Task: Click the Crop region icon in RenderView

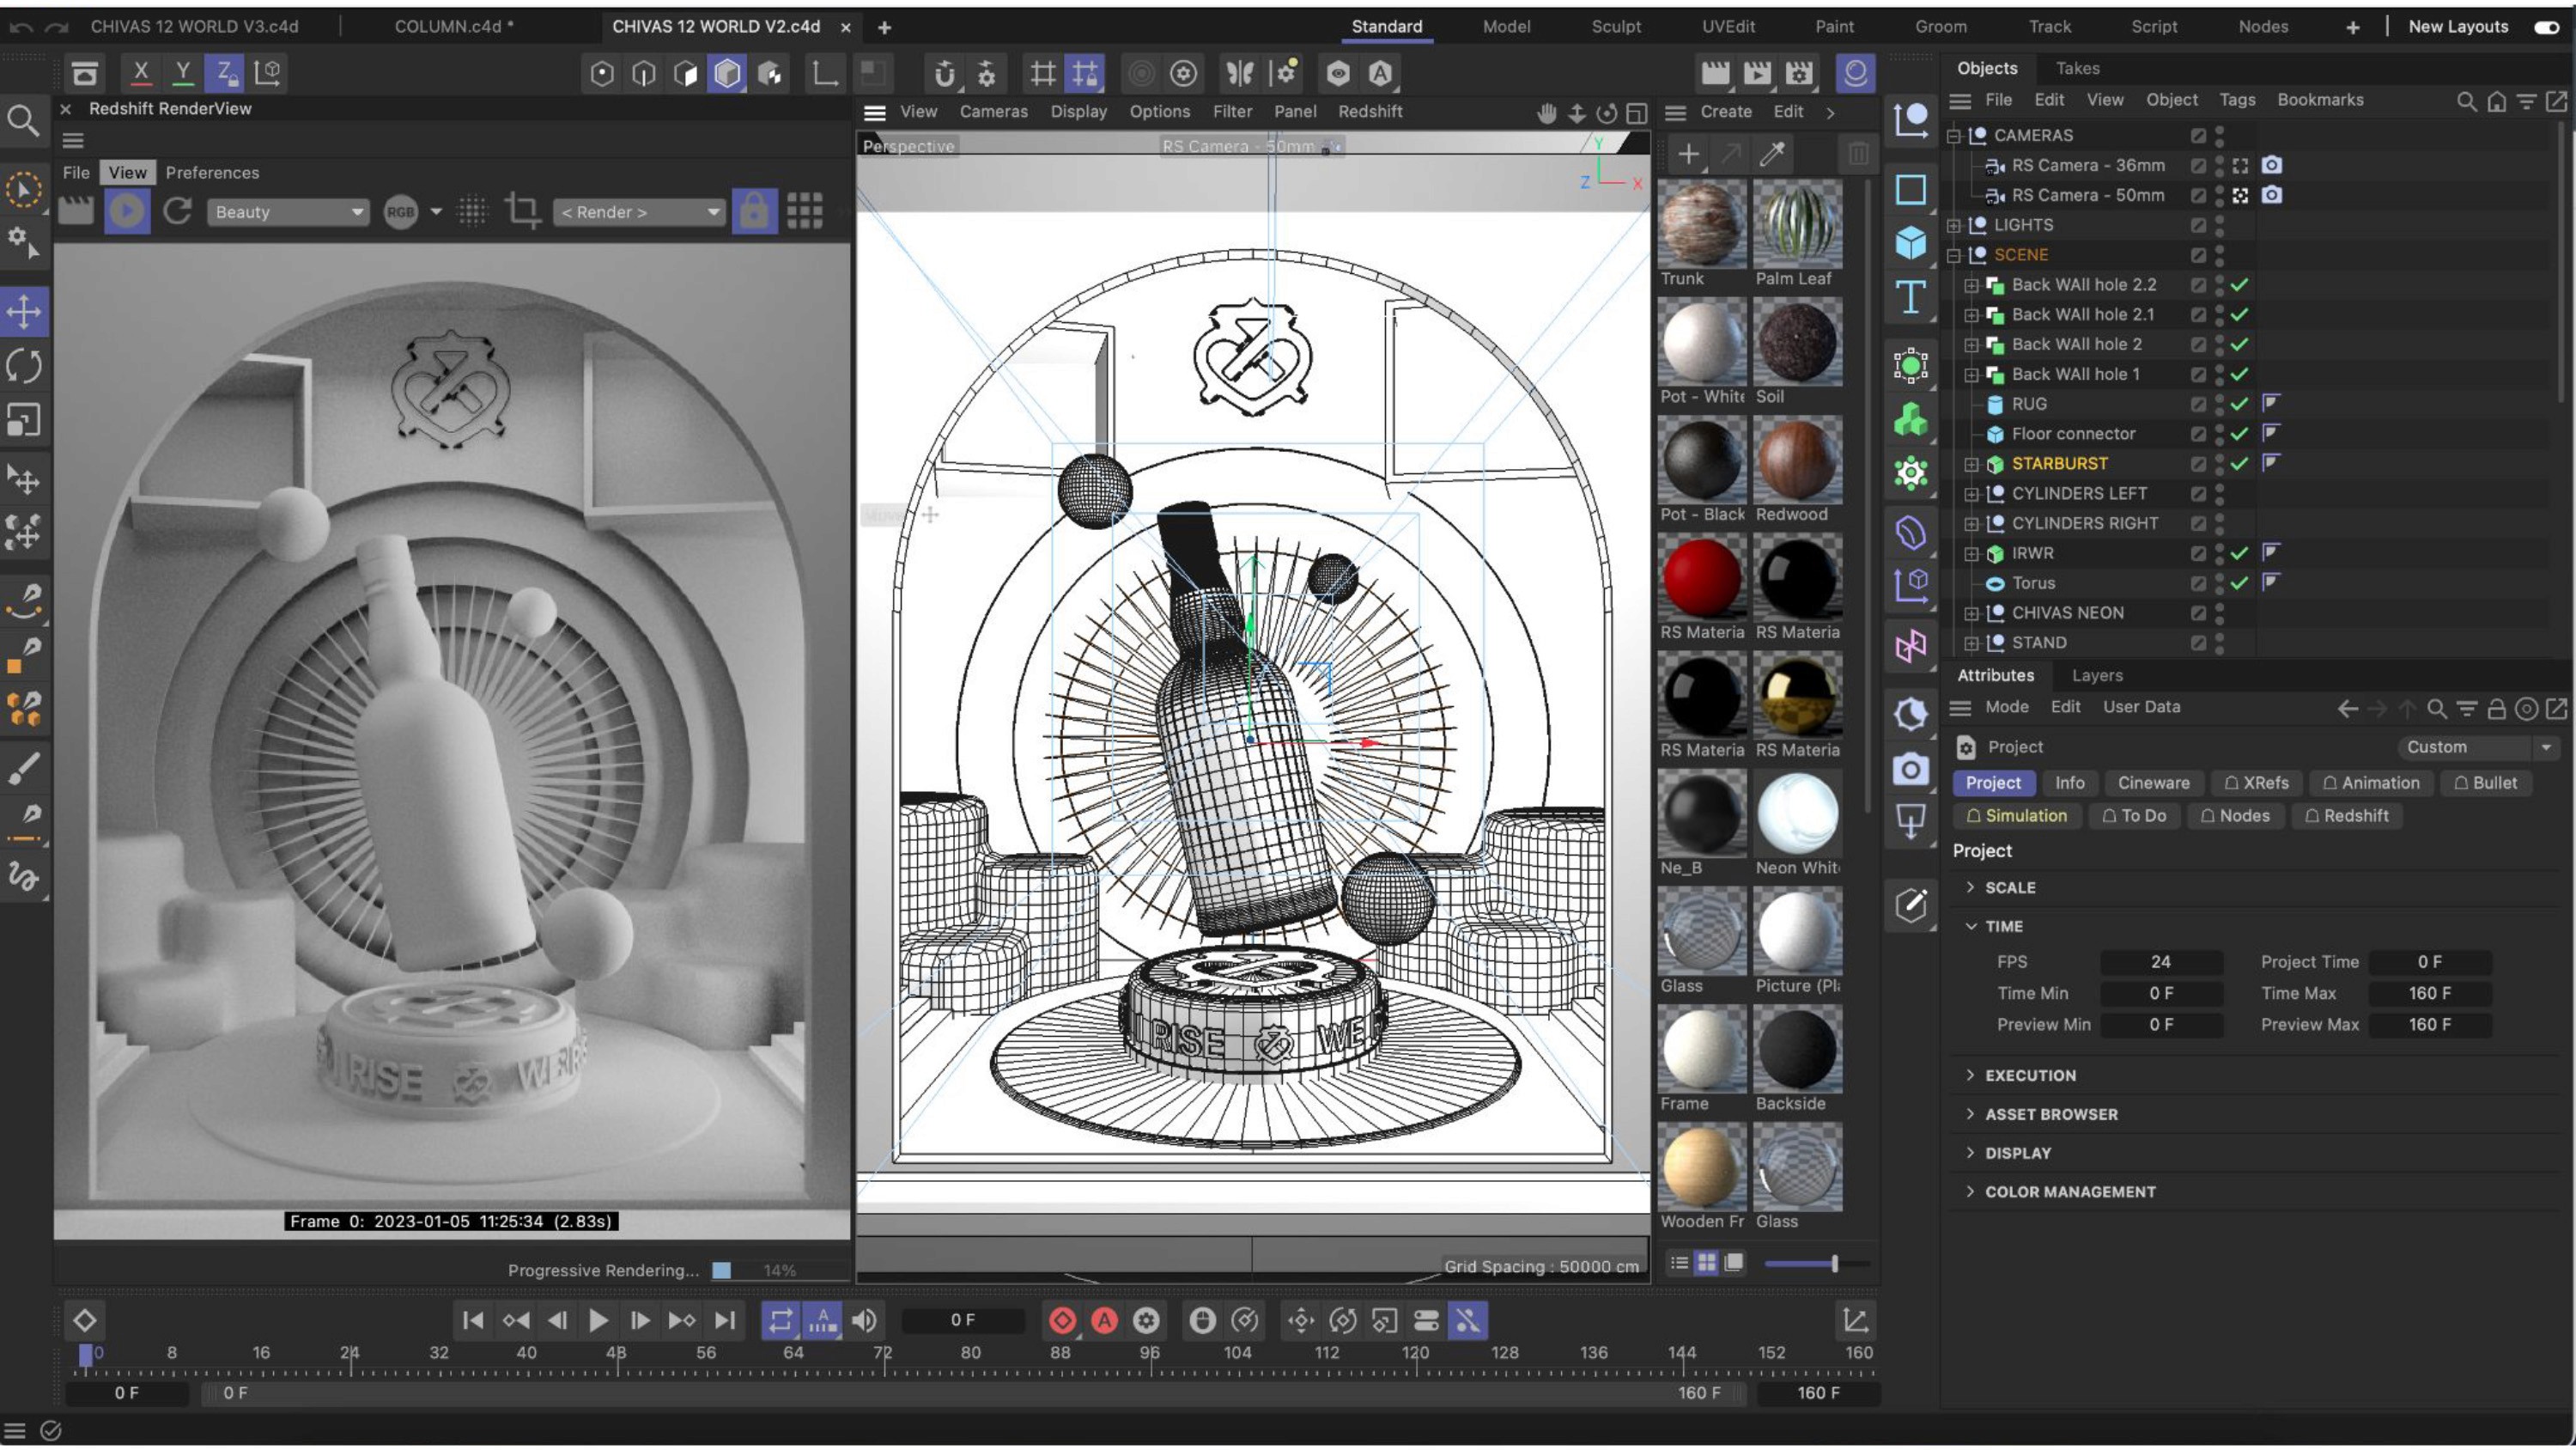Action: (522, 211)
